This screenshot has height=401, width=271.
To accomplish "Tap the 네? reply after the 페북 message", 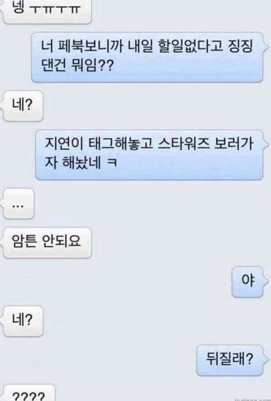I will point(23,106).
